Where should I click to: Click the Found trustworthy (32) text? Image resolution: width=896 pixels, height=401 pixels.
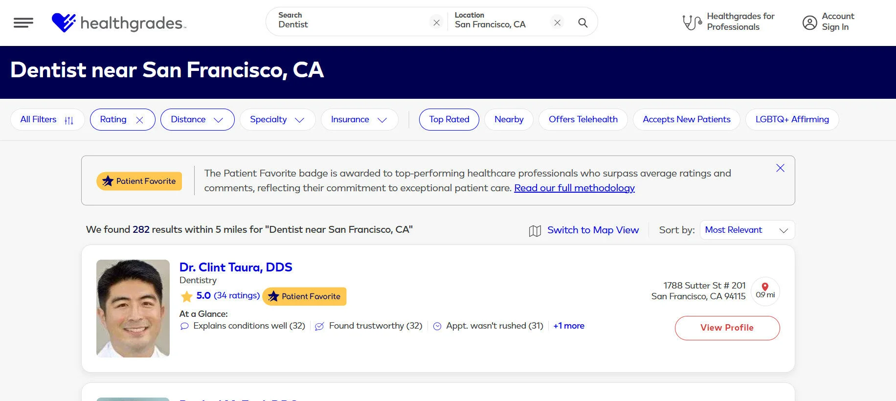(x=376, y=326)
